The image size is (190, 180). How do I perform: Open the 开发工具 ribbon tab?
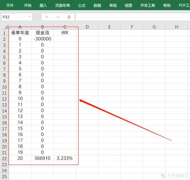tap(148, 5)
